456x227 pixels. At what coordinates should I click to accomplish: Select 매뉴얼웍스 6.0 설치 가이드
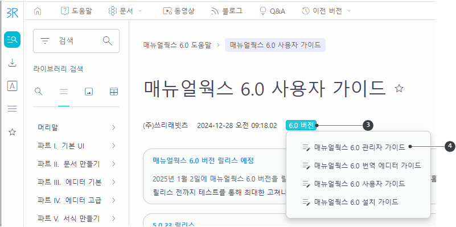pyautogui.click(x=350, y=202)
